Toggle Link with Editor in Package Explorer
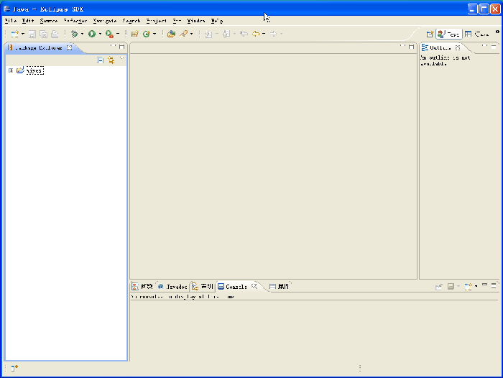The image size is (503, 378). coord(111,60)
